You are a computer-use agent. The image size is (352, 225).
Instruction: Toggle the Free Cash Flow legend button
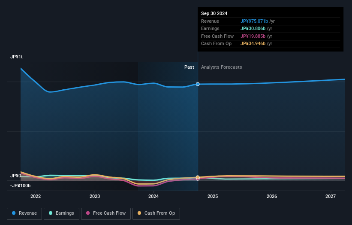tap(106, 213)
